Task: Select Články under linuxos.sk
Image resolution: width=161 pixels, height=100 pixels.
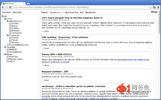Action: click(15, 38)
